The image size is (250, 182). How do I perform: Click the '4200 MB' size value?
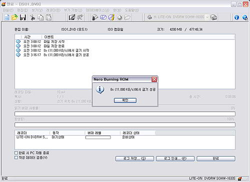176,29
